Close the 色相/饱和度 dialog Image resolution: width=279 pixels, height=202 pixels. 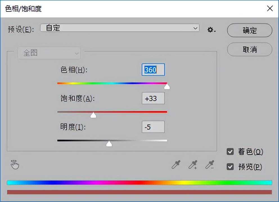(270, 8)
